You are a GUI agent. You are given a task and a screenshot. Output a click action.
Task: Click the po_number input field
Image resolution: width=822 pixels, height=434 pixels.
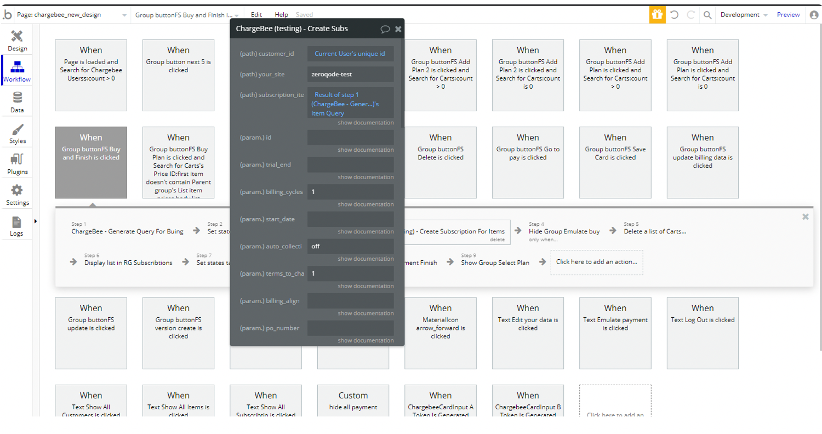pyautogui.click(x=350, y=328)
